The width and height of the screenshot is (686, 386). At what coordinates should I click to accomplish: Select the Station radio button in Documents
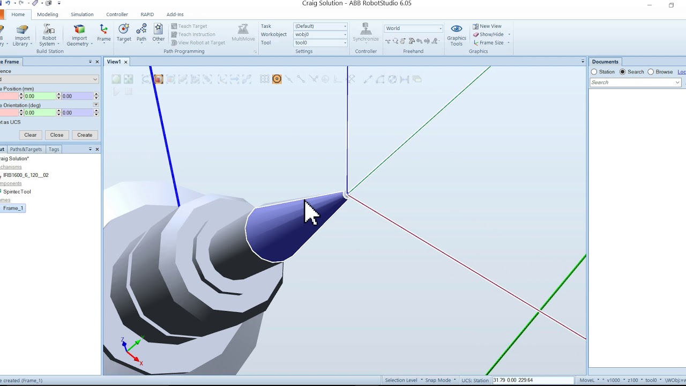594,72
